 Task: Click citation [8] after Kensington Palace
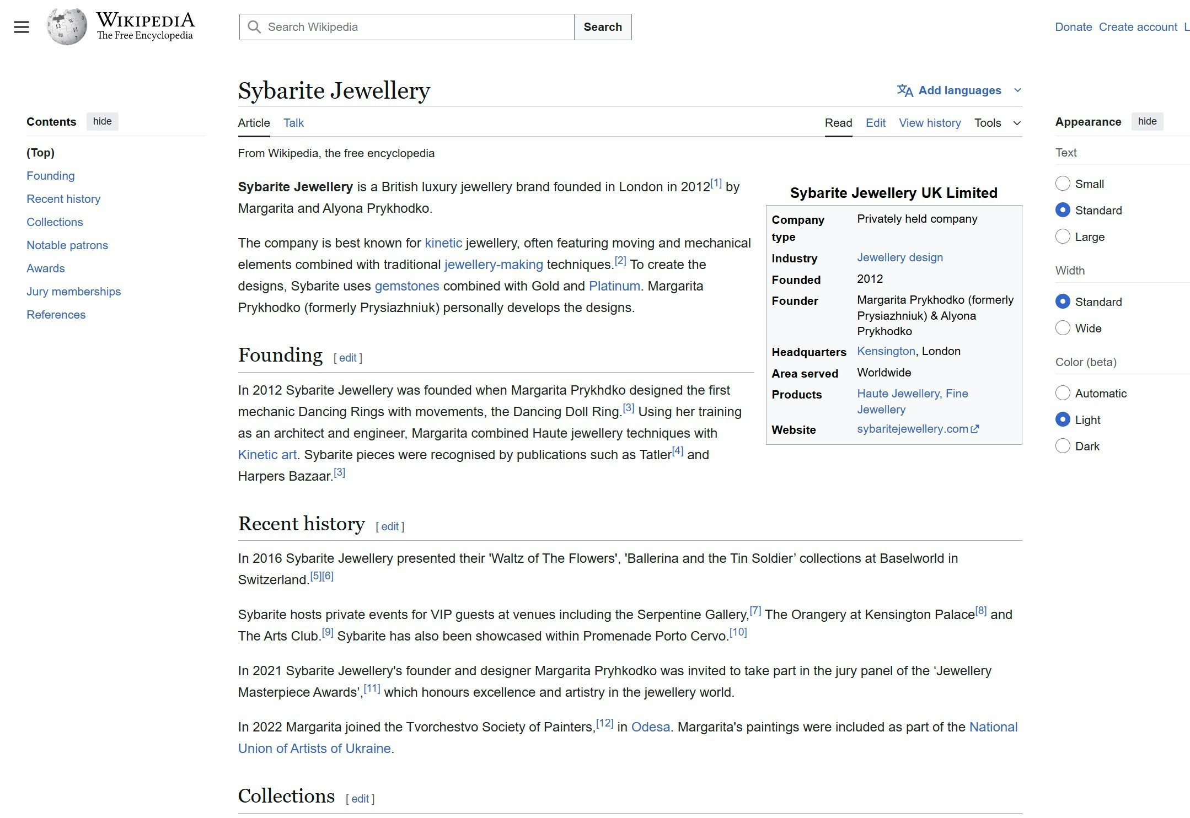click(x=981, y=611)
